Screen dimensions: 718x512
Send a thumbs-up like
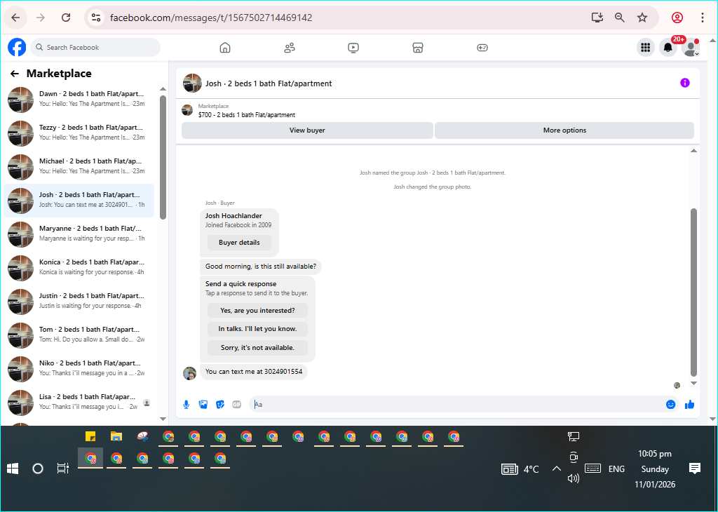point(690,405)
